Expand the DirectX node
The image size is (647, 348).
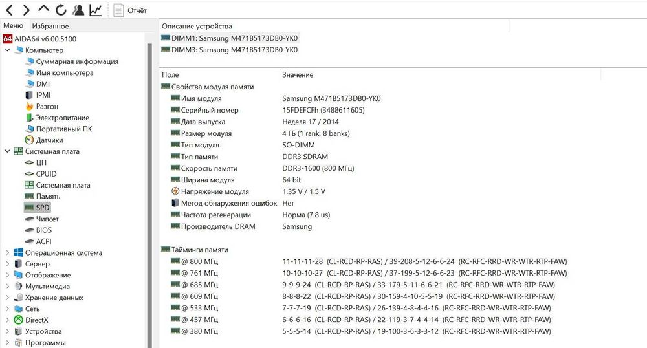[x=7, y=320]
